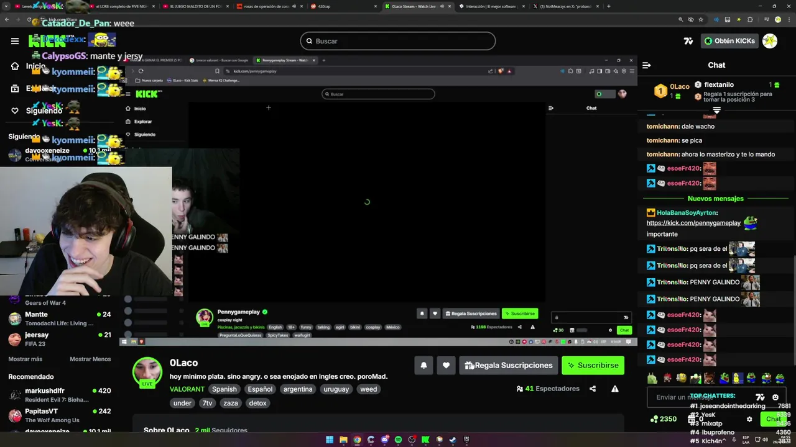
Task: Click Regala Suscripciones under 0Laco's stream
Action: (x=508, y=365)
